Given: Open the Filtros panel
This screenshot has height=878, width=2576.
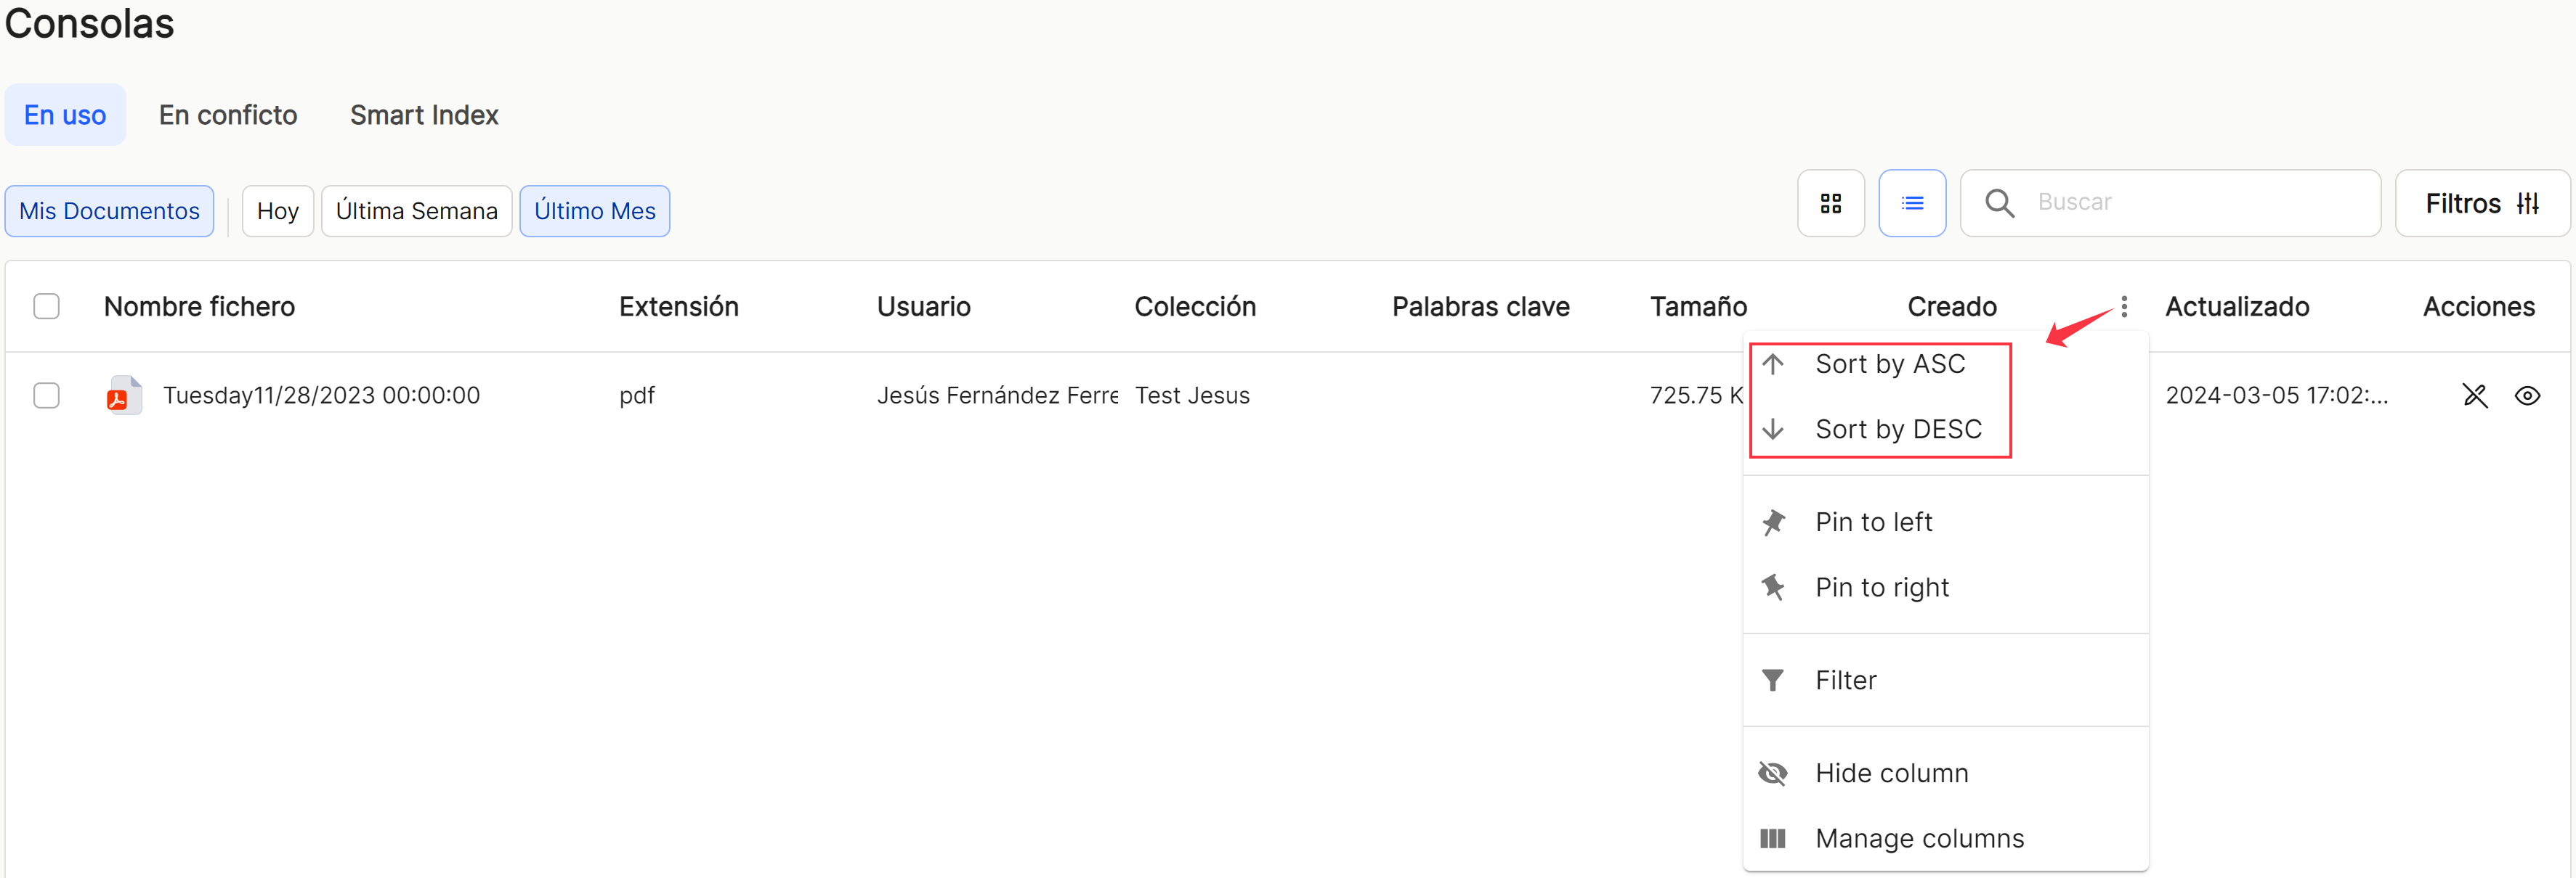Looking at the screenshot, I should point(2482,204).
